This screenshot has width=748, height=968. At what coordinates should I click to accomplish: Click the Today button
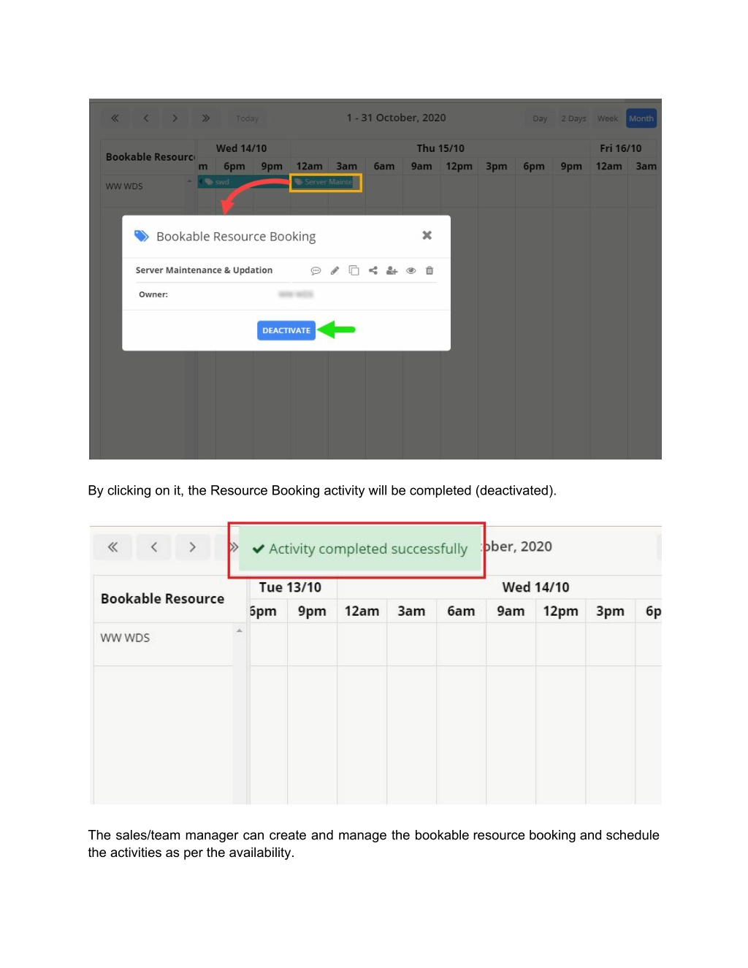[x=247, y=118]
